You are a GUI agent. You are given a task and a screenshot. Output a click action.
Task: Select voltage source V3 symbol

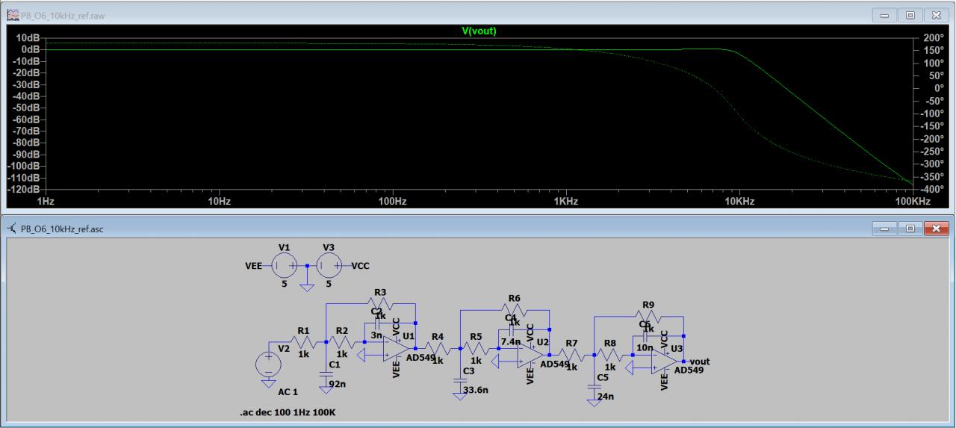pyautogui.click(x=329, y=265)
